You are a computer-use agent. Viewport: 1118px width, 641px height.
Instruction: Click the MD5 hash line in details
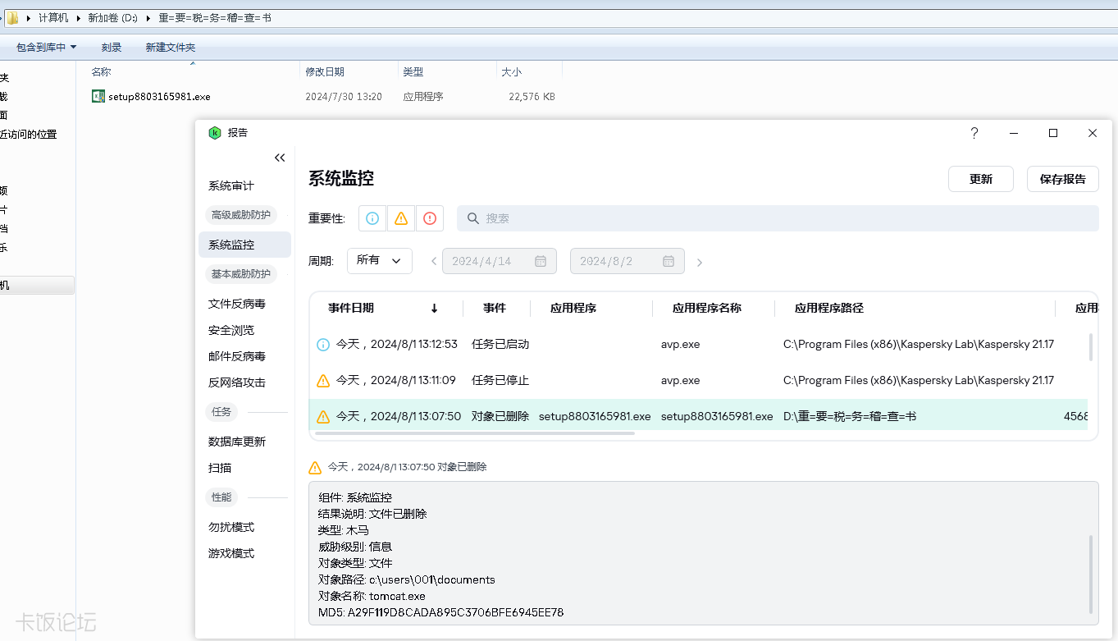(x=440, y=612)
